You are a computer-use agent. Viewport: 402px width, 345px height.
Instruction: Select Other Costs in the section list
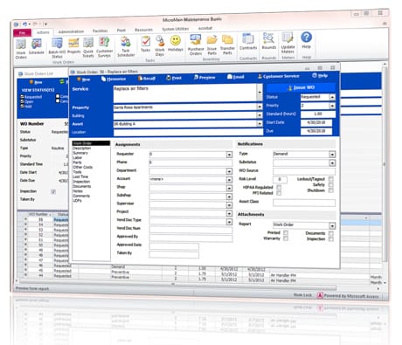[83, 167]
